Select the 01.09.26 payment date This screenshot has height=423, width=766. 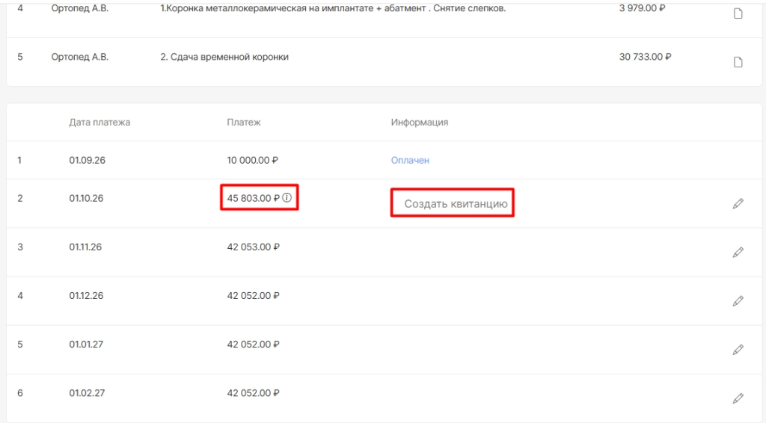coord(87,160)
